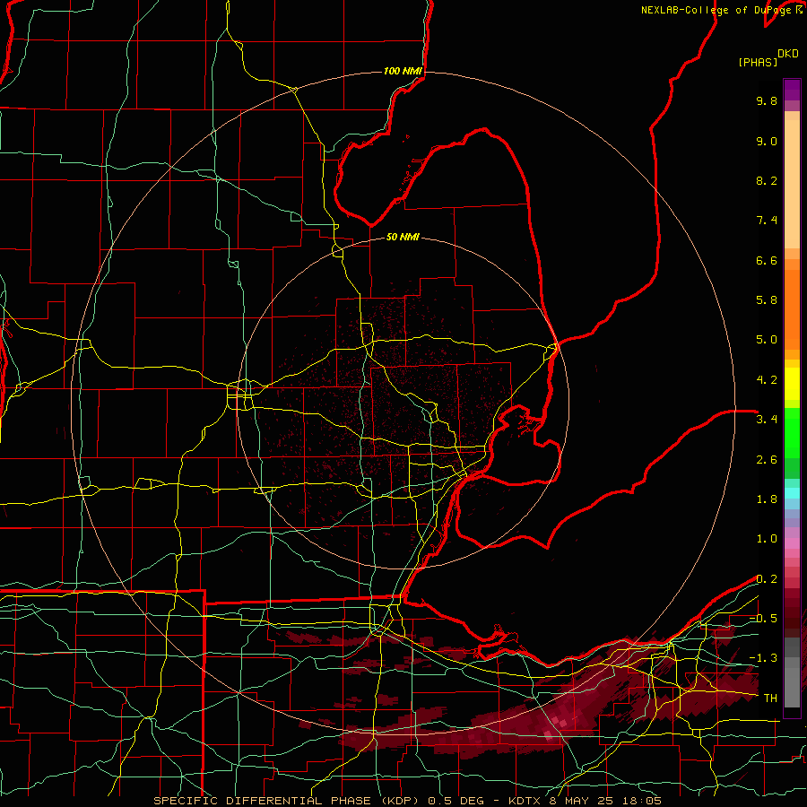
Task: Click the purple swatch atop the color bar
Action: [792, 91]
